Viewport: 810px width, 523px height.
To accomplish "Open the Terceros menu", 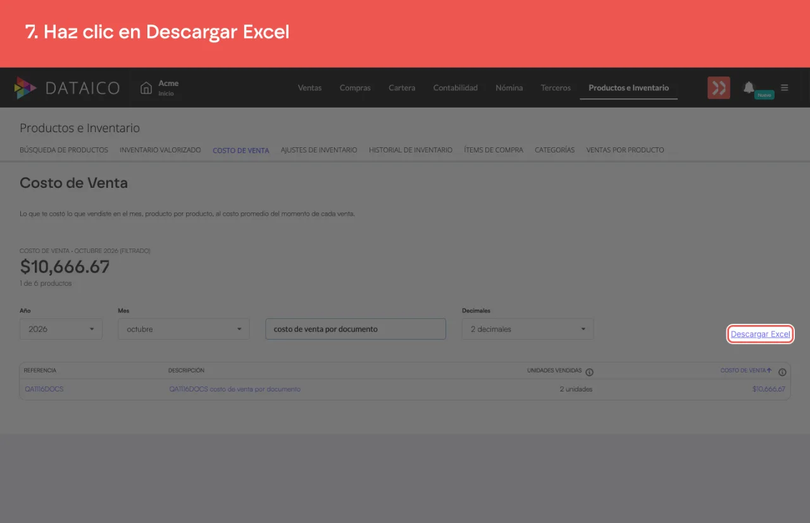I will pyautogui.click(x=556, y=88).
